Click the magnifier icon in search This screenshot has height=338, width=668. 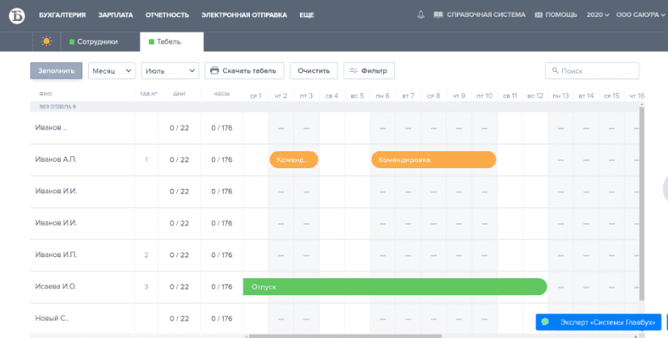point(555,71)
